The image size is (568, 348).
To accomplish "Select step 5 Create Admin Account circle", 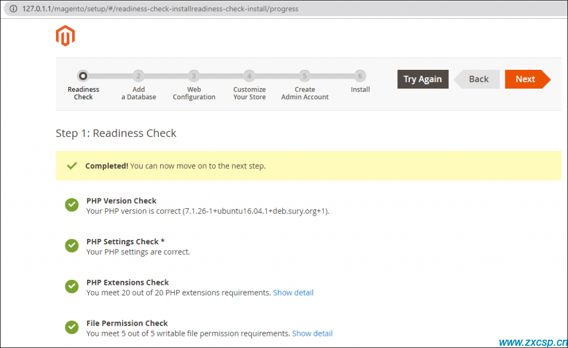I will coord(305,76).
